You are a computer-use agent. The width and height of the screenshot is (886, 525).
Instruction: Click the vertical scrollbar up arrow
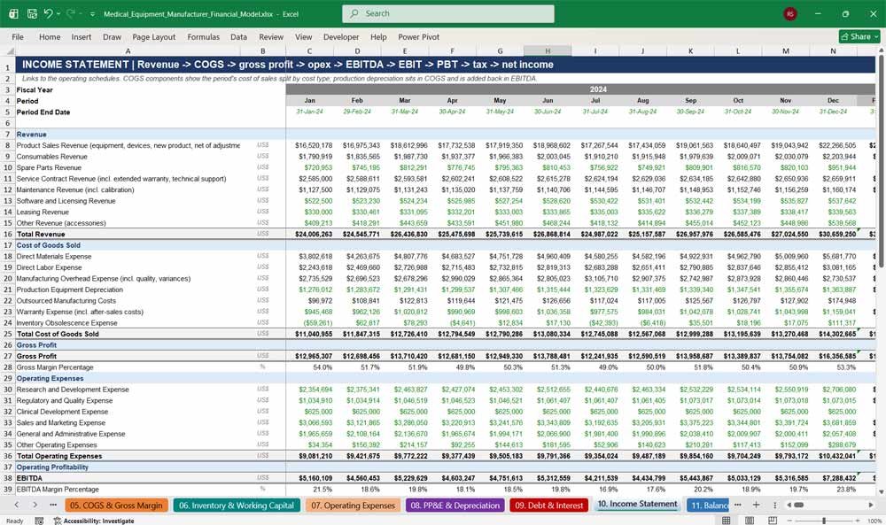tap(881, 50)
